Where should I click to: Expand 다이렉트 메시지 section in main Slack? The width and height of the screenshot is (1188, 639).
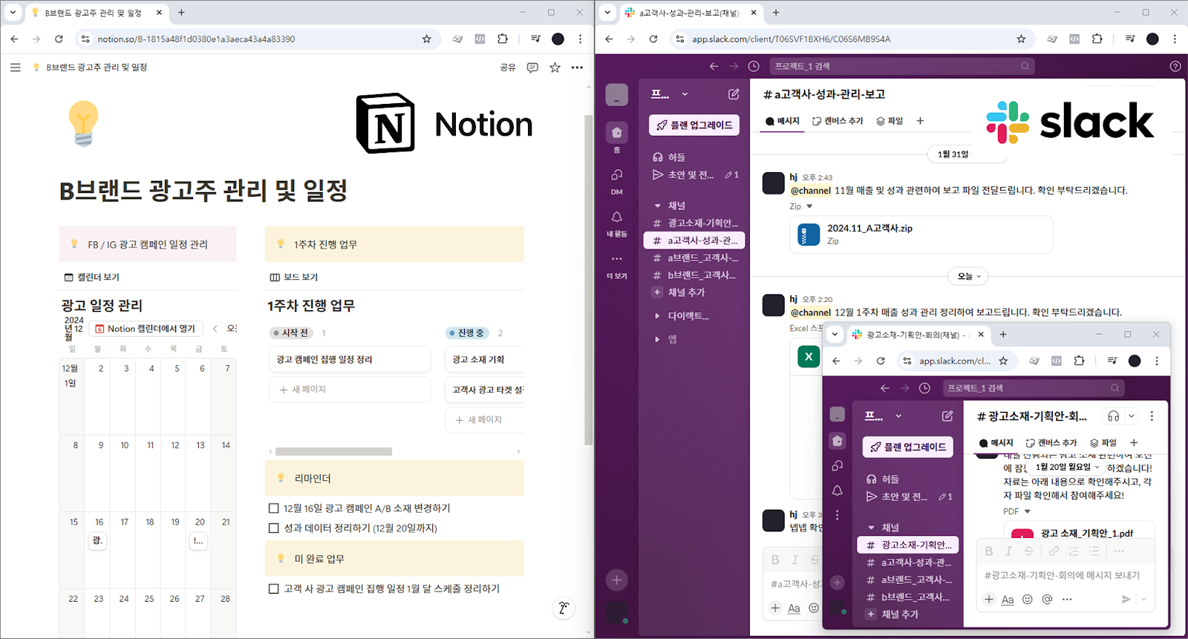pyautogui.click(x=657, y=316)
